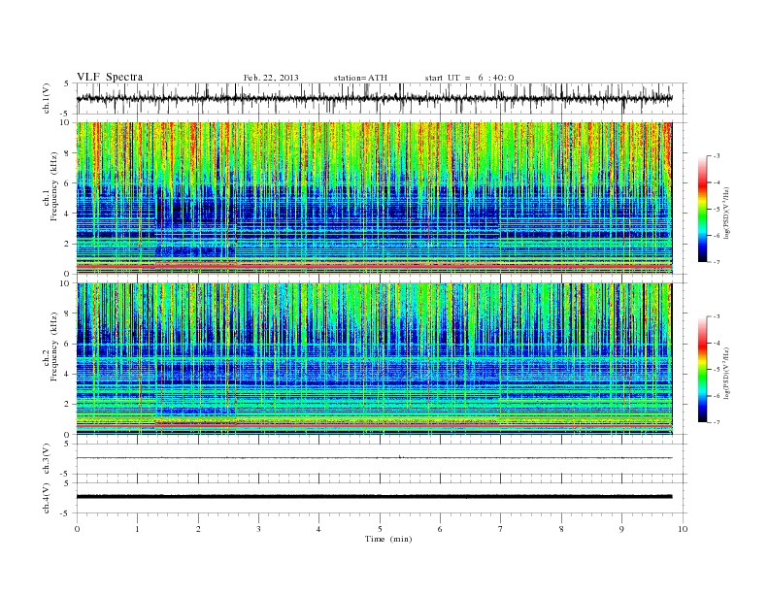Screen dimensions: 769x594
Task: Click the ch.4 voltage waveform trace panel
Action: (x=382, y=498)
